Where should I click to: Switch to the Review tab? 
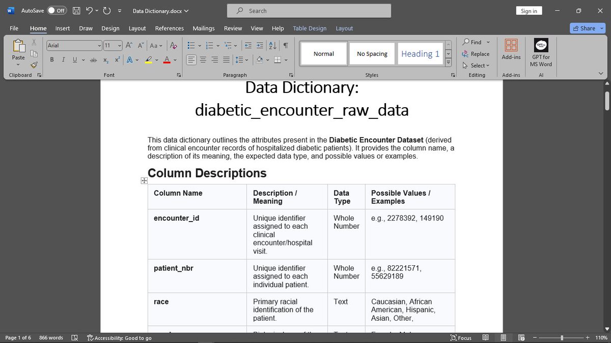pos(233,28)
